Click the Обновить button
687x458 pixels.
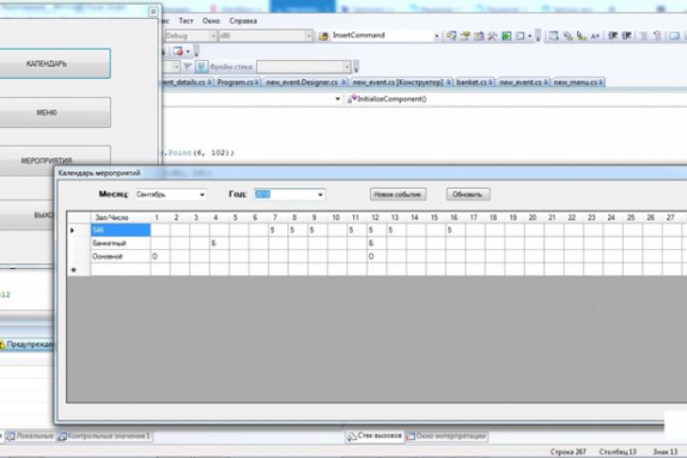(468, 195)
